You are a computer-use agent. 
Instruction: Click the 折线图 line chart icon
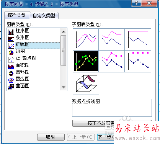point(11,46)
